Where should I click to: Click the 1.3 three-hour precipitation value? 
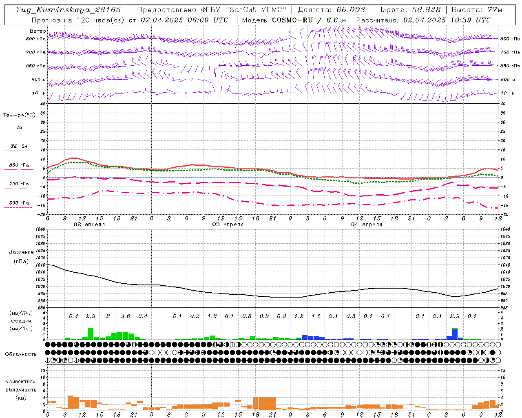[212, 316]
